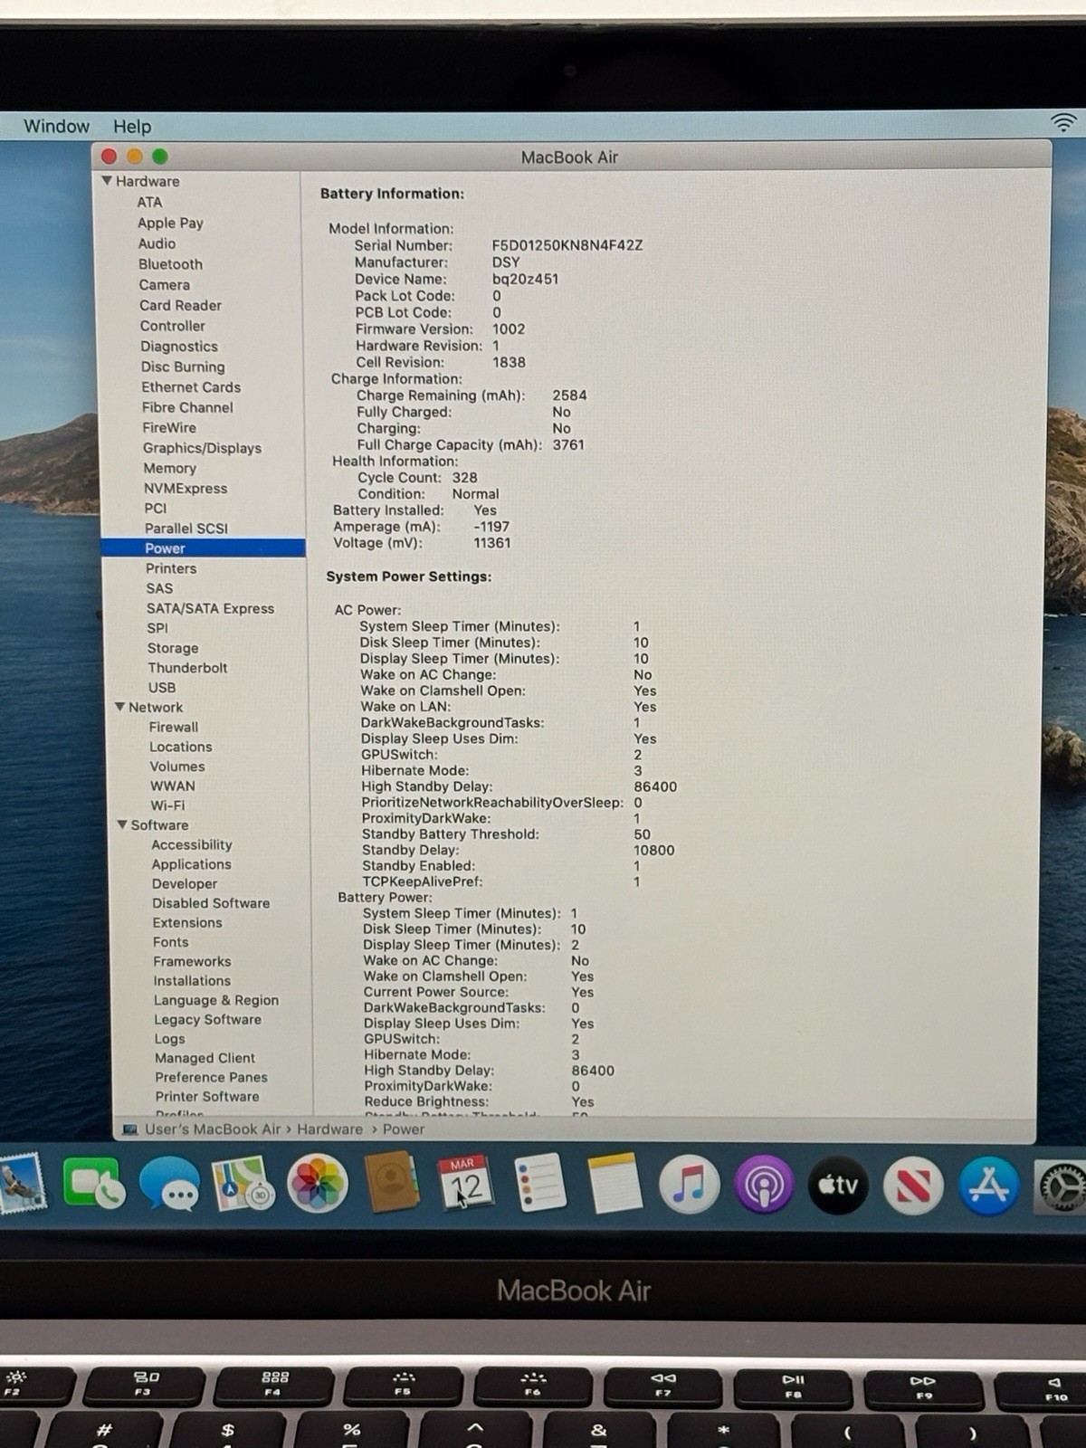
Task: Select Thunderbolt hardware entry
Action: pos(187,668)
